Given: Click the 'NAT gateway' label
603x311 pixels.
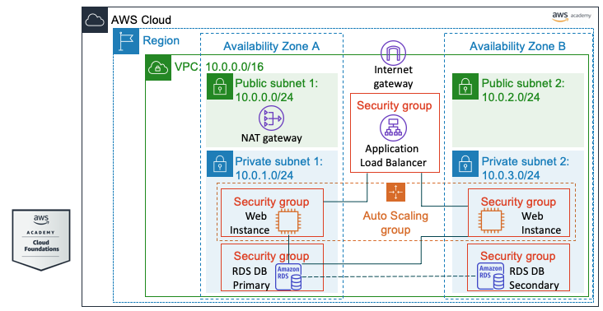Looking at the screenshot, I should tap(272, 138).
